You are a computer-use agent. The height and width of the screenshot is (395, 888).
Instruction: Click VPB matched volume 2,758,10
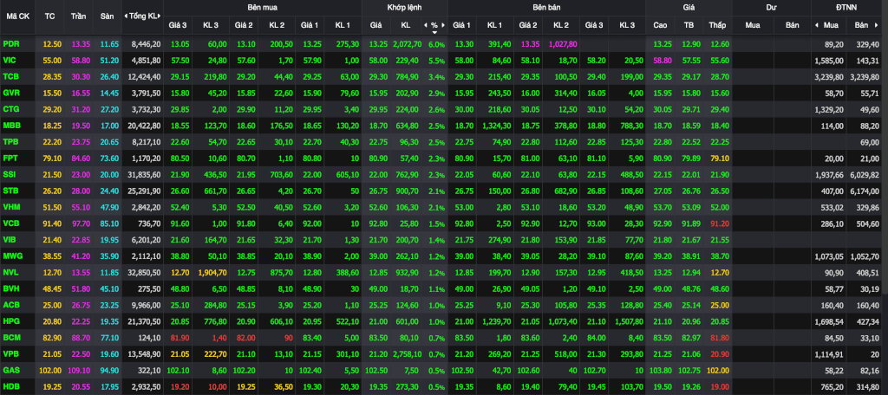click(408, 353)
